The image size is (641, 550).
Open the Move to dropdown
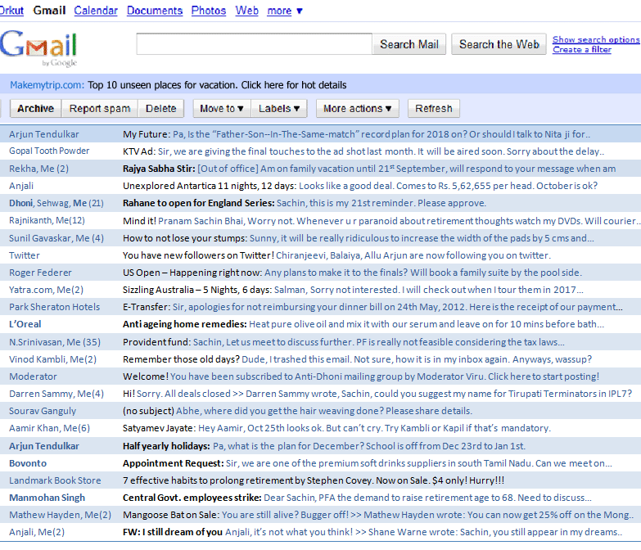click(x=222, y=108)
